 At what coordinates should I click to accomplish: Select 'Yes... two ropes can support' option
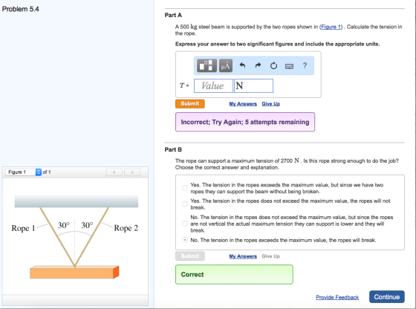point(185,188)
